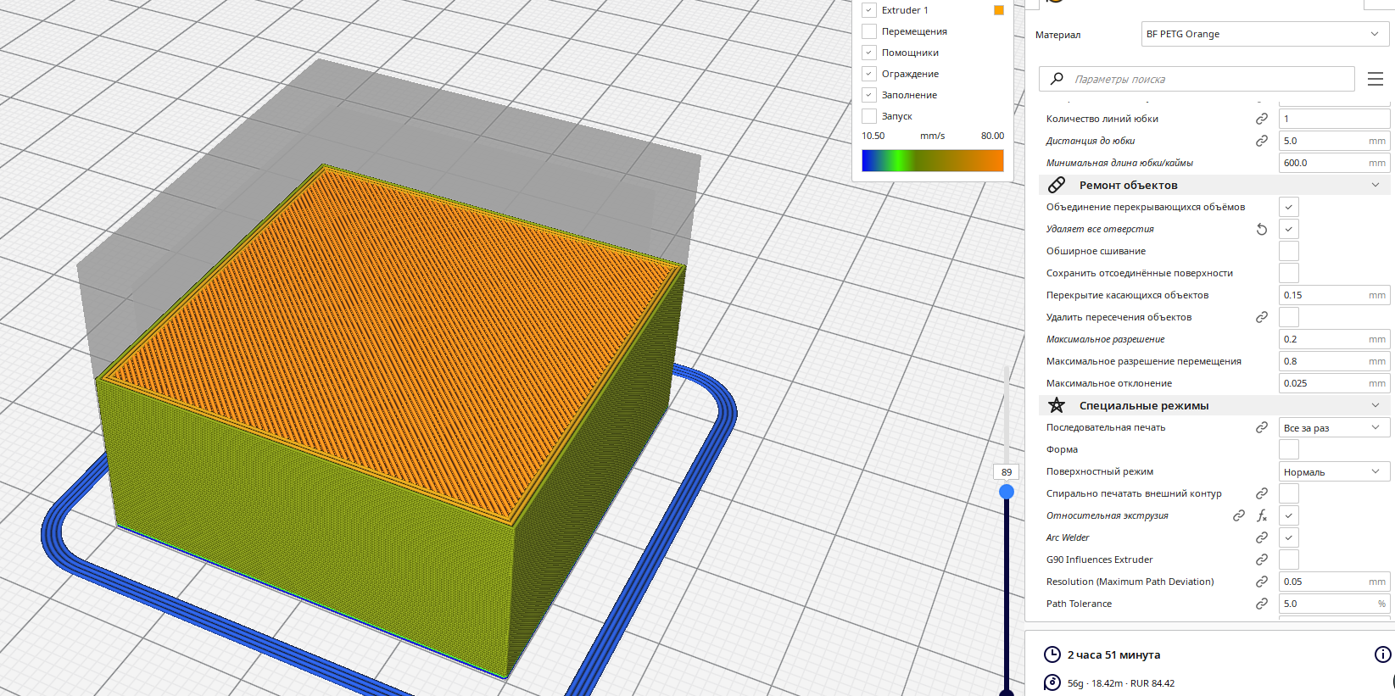Click the speed color gradient legend bar
This screenshot has height=696, width=1395.
[933, 160]
